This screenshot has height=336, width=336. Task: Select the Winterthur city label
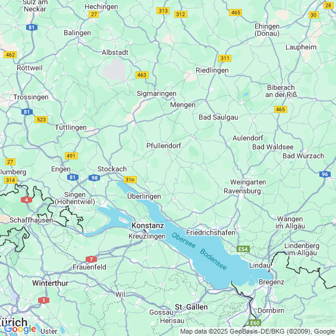(51, 283)
